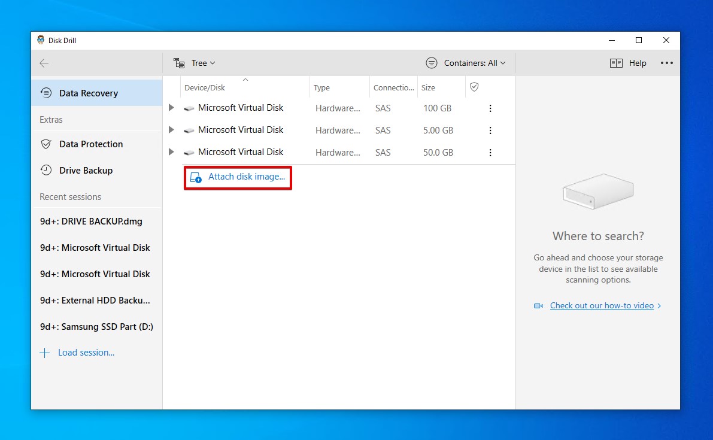Click the disk drive icon of the 100 GB disk
Image resolution: width=713 pixels, height=440 pixels.
coord(189,108)
